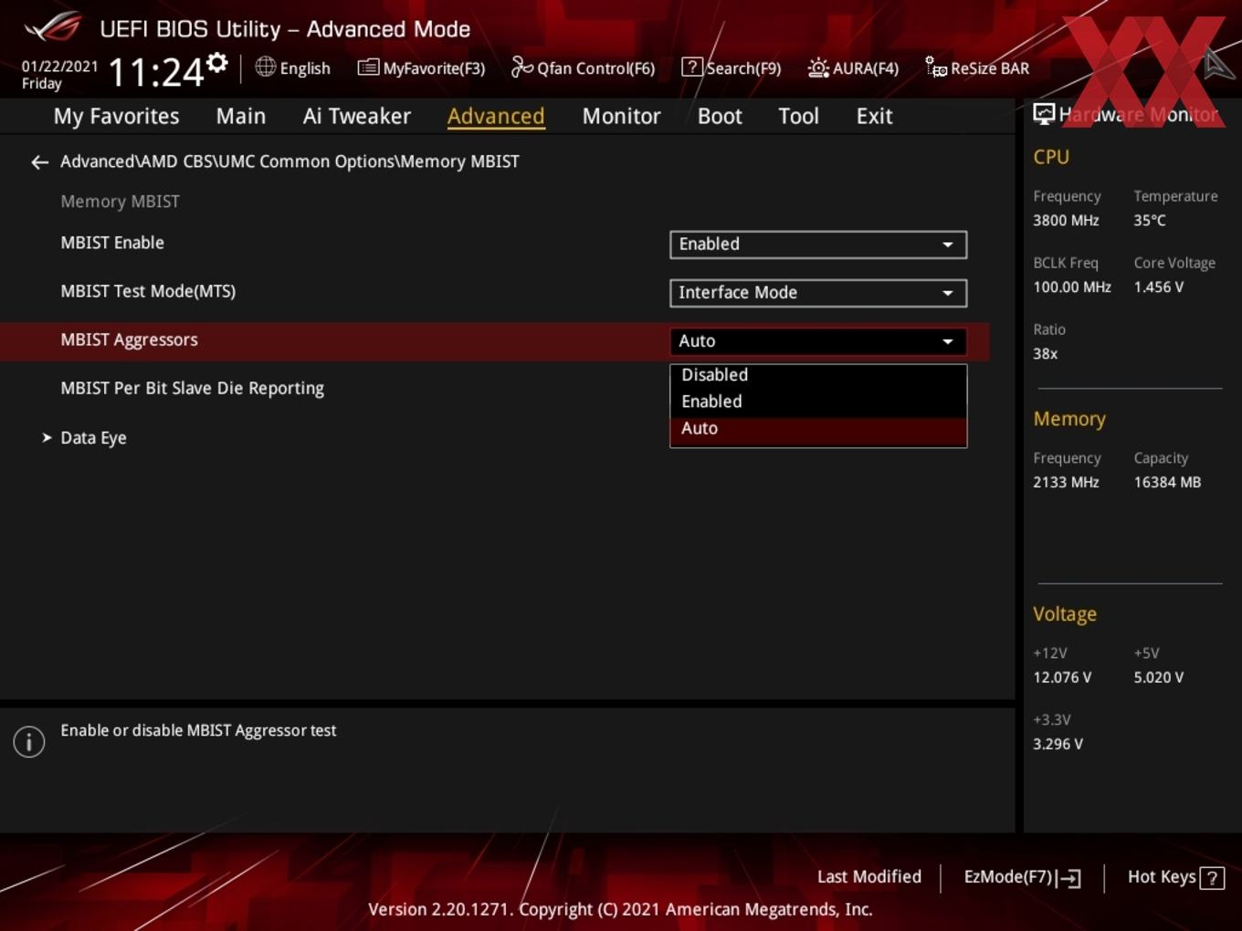Switch to the Main tab
1242x931 pixels.
click(x=241, y=116)
